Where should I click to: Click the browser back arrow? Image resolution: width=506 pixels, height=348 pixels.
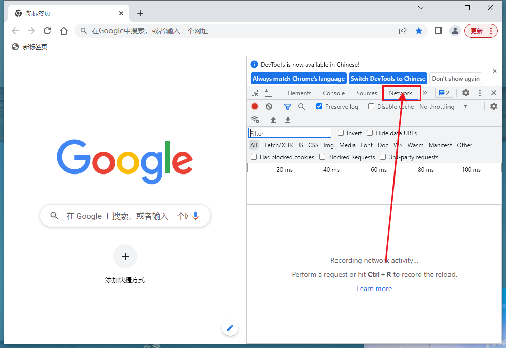point(15,31)
